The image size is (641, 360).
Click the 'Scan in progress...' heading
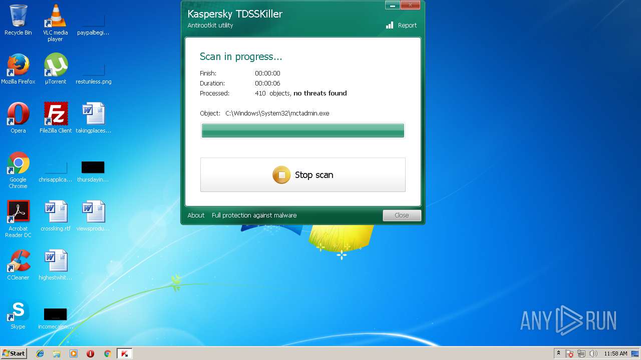(x=241, y=56)
